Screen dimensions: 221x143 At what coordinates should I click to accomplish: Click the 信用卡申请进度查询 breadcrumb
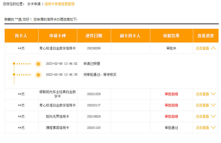[x=59, y=4]
